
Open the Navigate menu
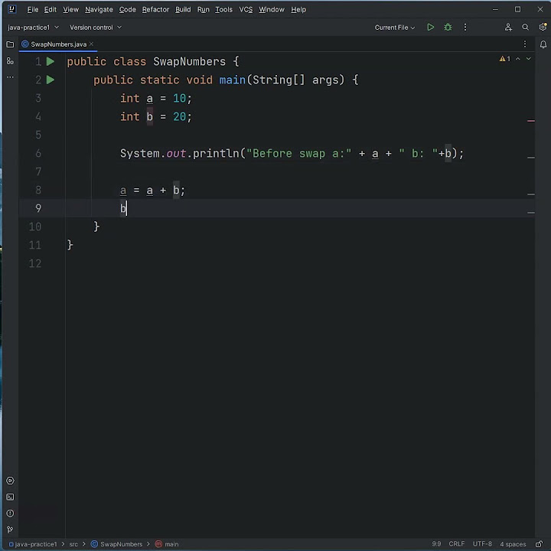[99, 9]
